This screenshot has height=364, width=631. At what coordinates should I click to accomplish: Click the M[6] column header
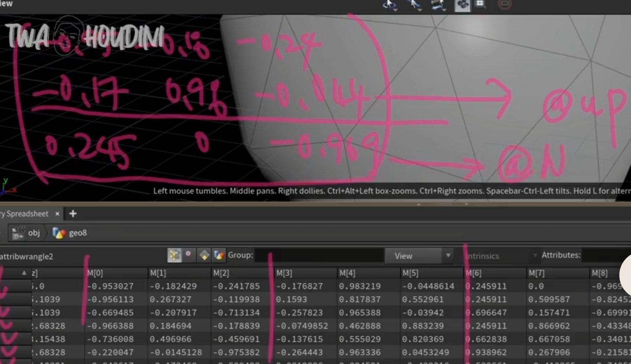point(495,273)
